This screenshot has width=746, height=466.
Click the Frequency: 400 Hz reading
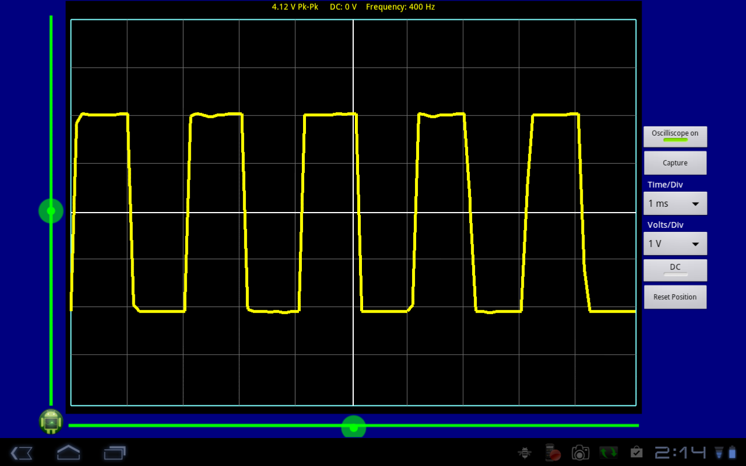tap(400, 7)
